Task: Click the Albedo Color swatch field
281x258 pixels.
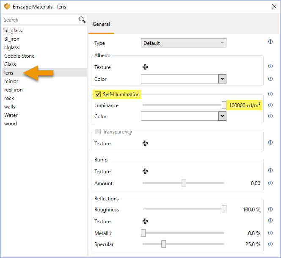Action: (x=180, y=79)
